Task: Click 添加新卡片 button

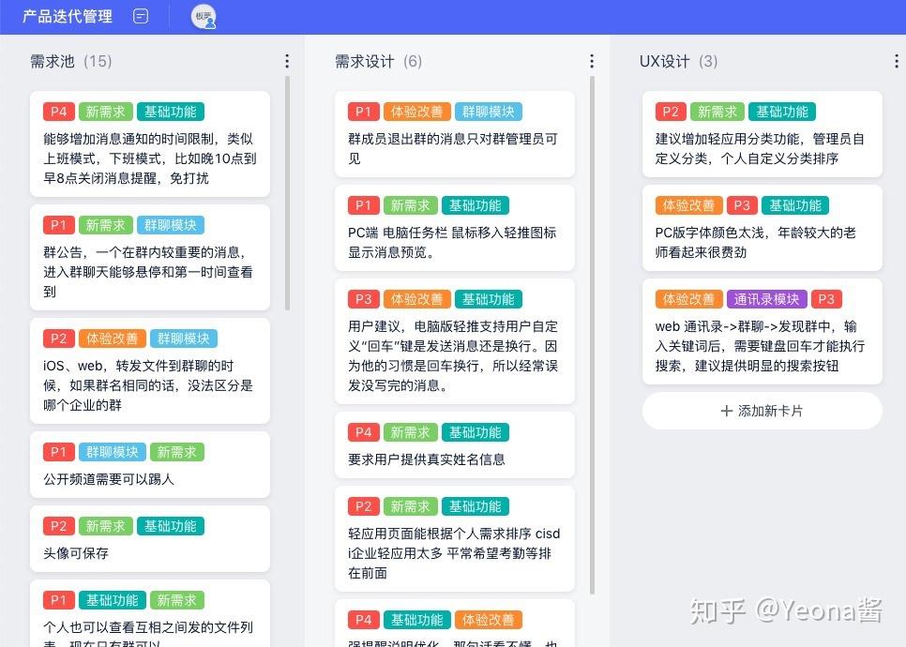Action: coord(763,411)
